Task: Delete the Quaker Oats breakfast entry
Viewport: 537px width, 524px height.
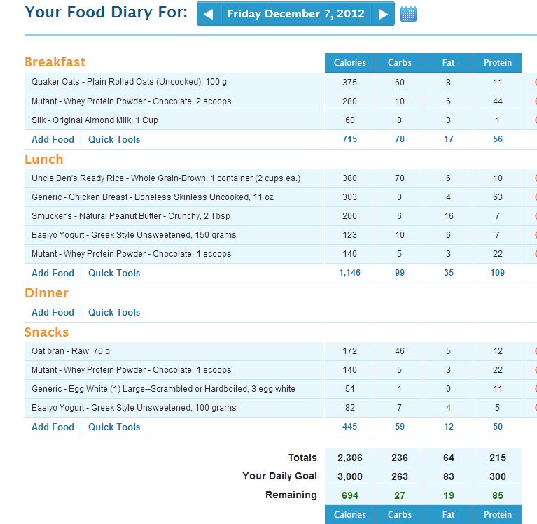Action: (x=533, y=83)
